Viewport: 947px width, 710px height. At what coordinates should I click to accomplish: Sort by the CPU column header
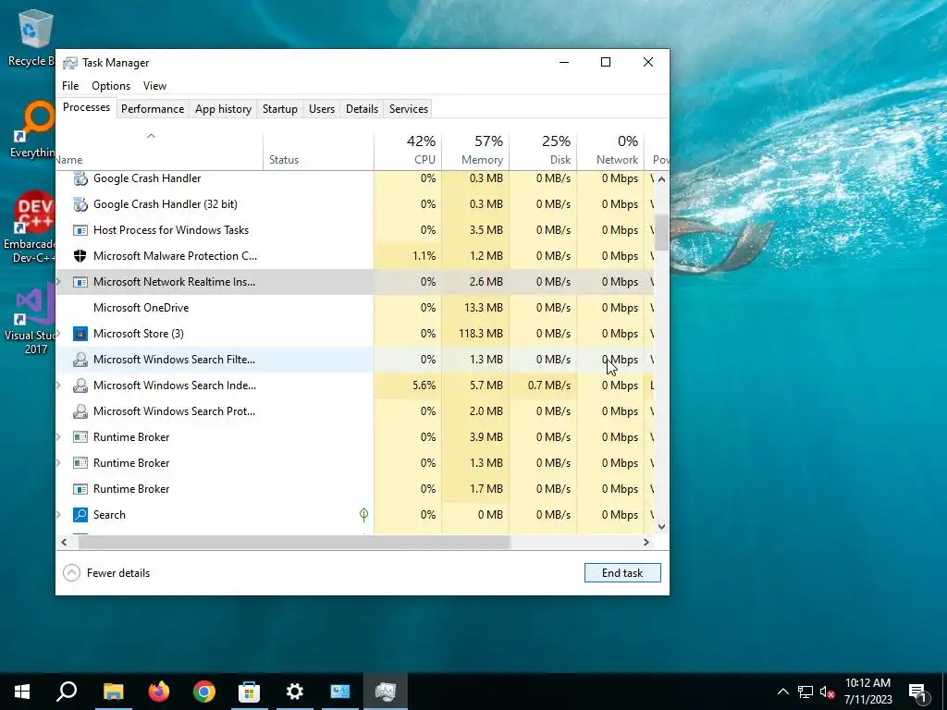tap(408, 150)
